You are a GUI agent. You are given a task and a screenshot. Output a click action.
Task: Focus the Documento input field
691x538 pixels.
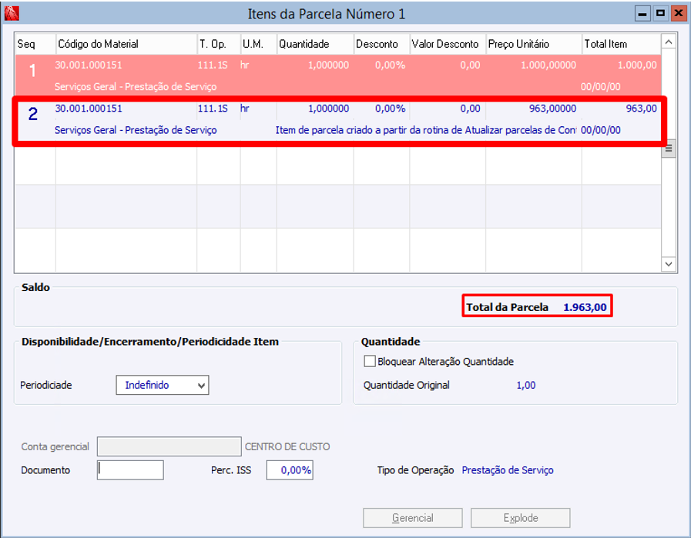point(130,469)
